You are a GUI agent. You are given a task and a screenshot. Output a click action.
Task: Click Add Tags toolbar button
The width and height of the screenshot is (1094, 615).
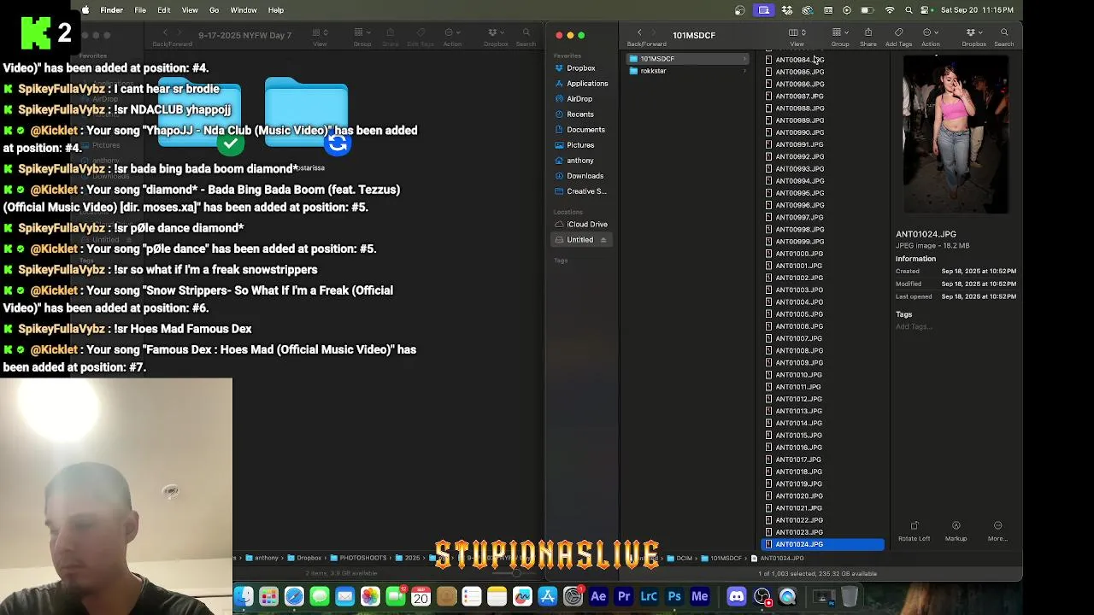(x=898, y=36)
